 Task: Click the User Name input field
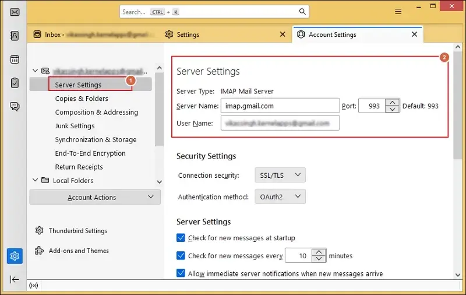tap(280, 123)
